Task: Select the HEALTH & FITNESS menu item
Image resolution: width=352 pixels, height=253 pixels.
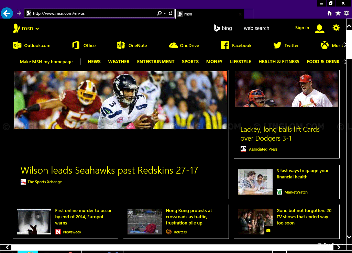Action: pos(279,62)
